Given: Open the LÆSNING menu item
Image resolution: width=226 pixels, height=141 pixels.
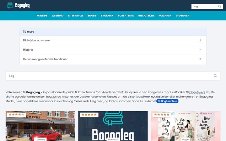Looking at the screenshot, I should (58, 16).
